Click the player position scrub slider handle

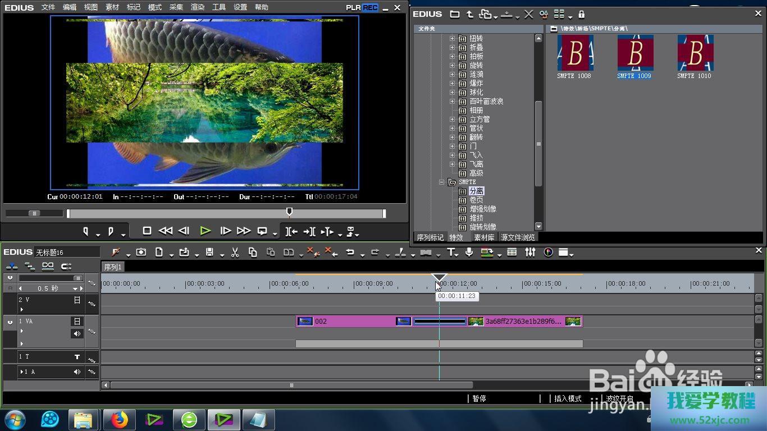coord(289,212)
